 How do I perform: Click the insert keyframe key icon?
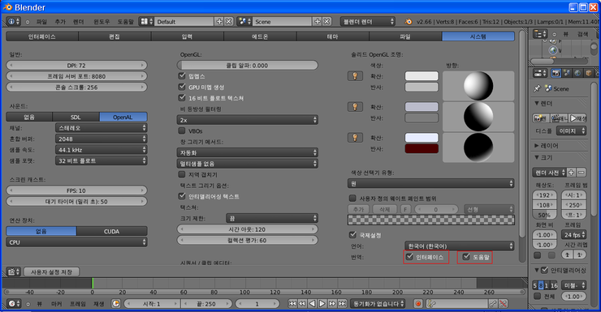pyautogui.click(x=493, y=304)
